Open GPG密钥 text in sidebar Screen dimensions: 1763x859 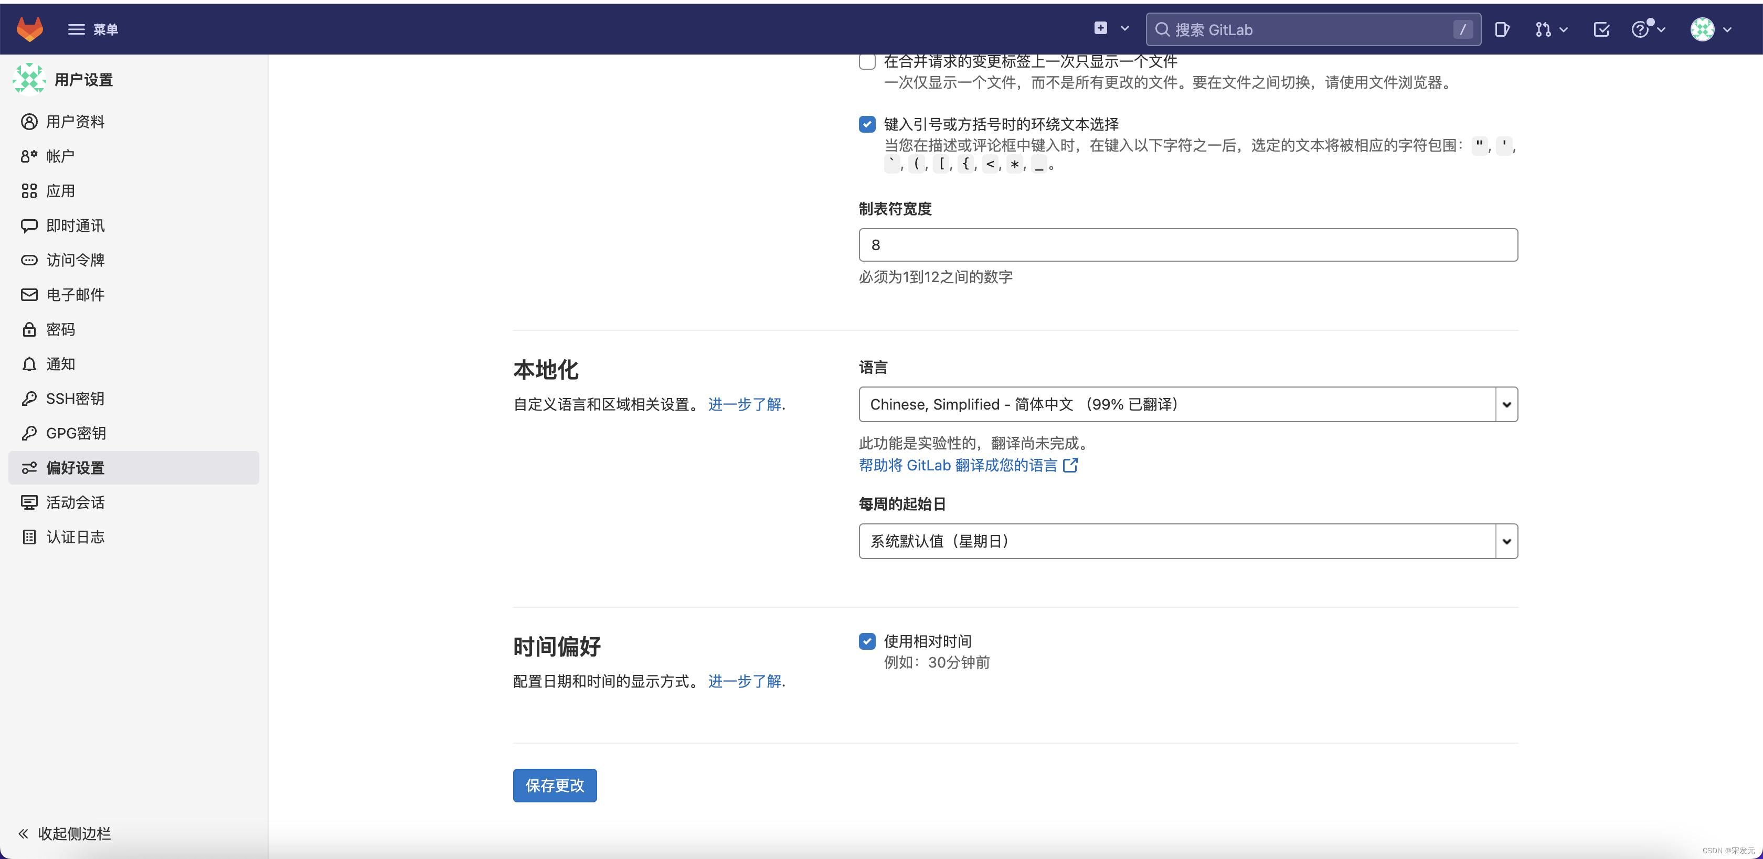pos(76,433)
